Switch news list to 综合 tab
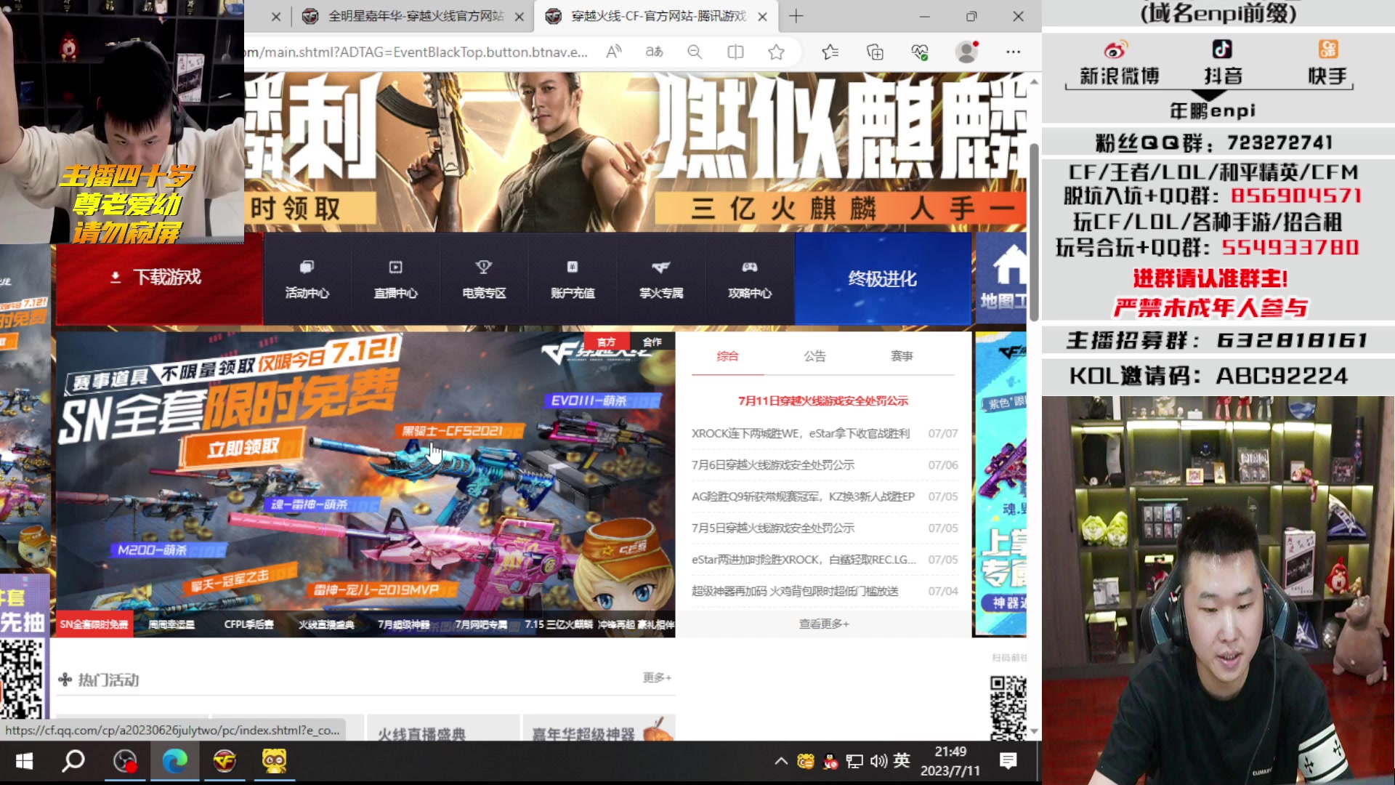Image resolution: width=1395 pixels, height=785 pixels. coord(727,355)
